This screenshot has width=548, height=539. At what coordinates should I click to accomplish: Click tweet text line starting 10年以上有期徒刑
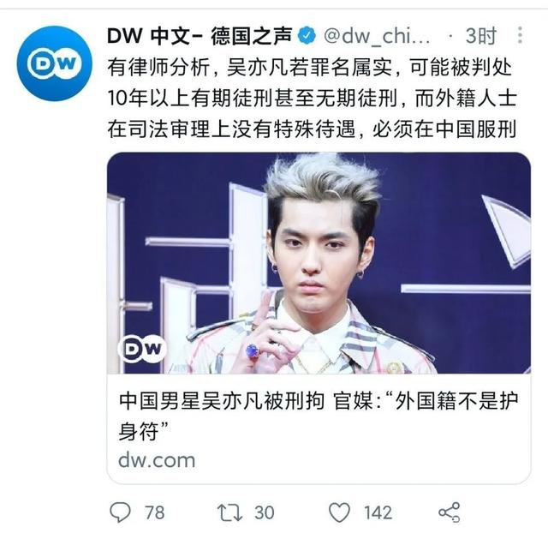pos(312,99)
